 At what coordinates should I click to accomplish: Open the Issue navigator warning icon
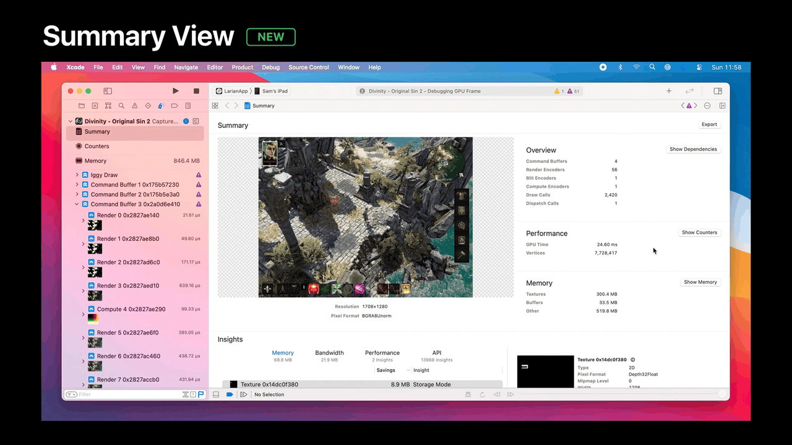[x=134, y=106]
